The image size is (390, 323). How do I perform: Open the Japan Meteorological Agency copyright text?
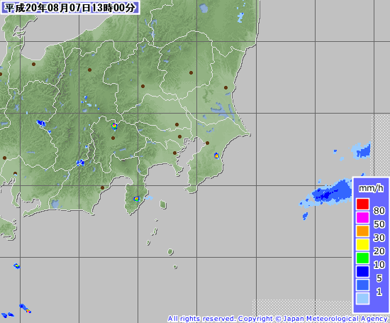[x=277, y=319]
